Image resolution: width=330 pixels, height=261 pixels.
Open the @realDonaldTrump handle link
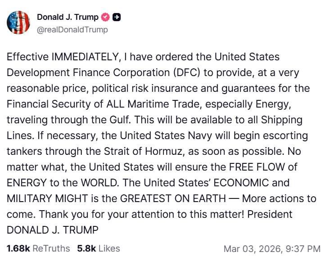[72, 30]
